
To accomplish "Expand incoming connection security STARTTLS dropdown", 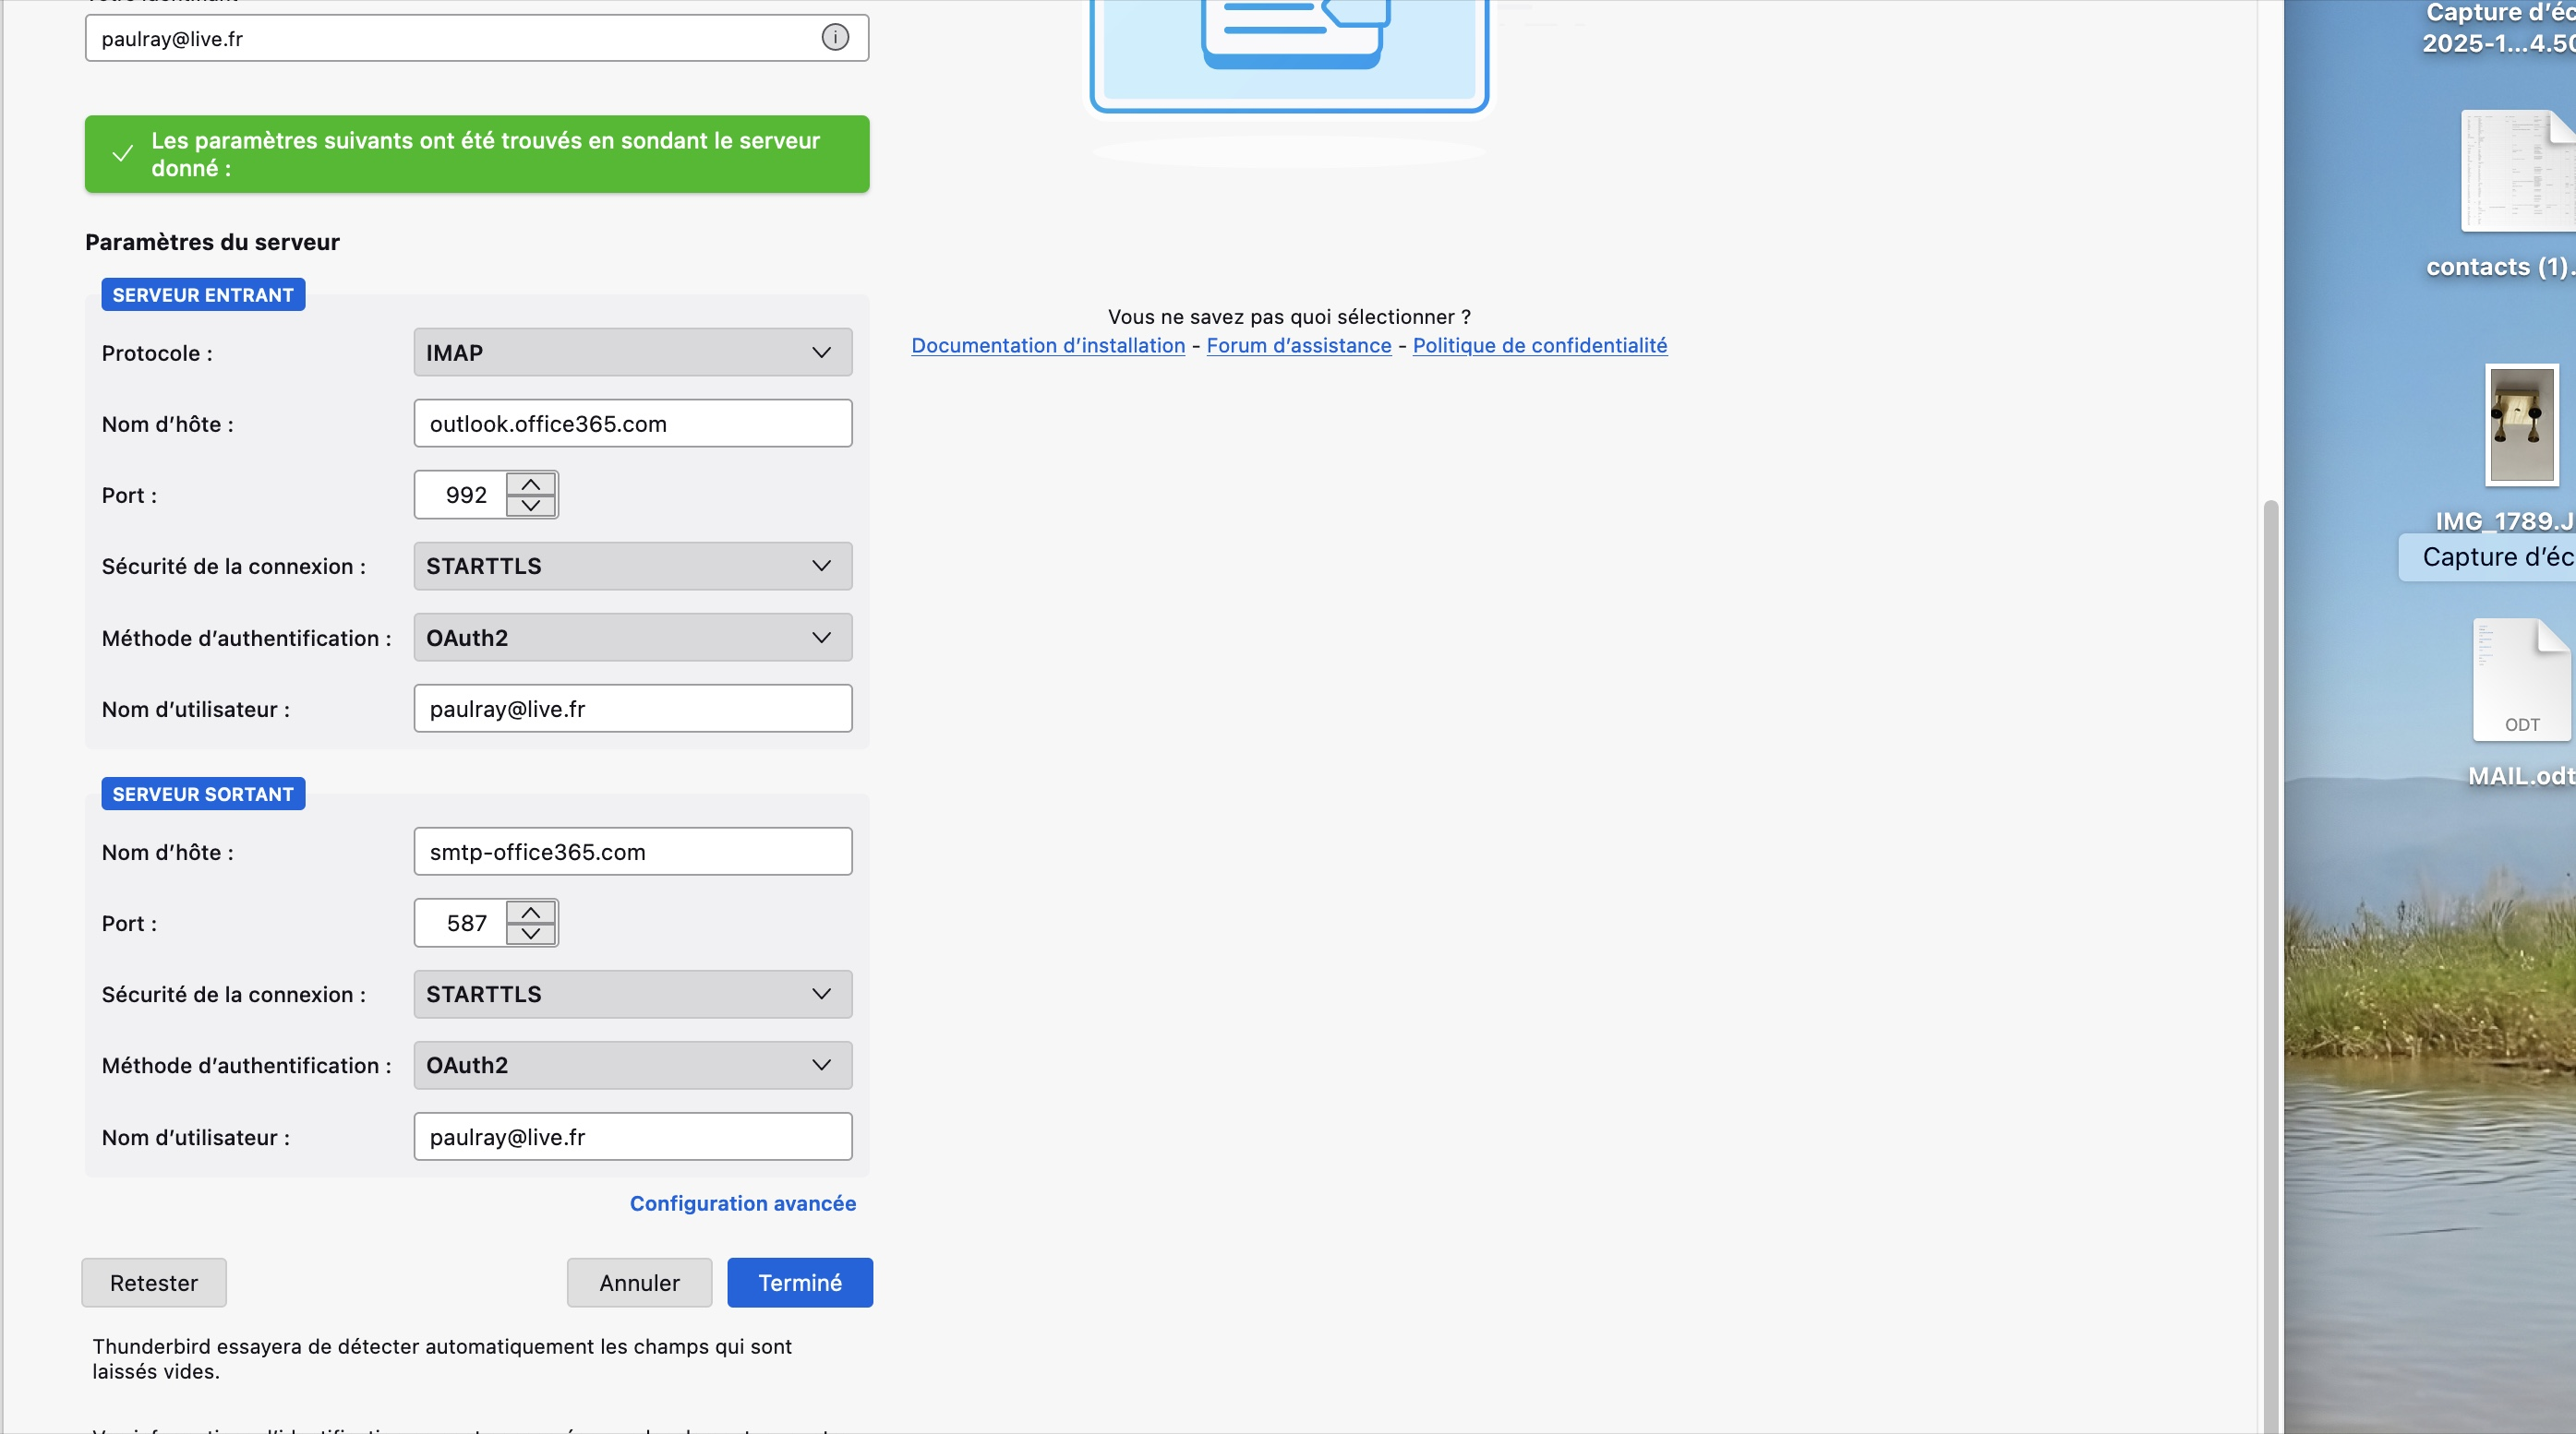I will click(632, 566).
